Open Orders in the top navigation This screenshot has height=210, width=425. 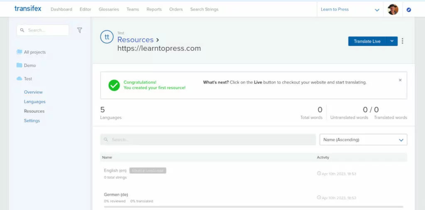176,9
